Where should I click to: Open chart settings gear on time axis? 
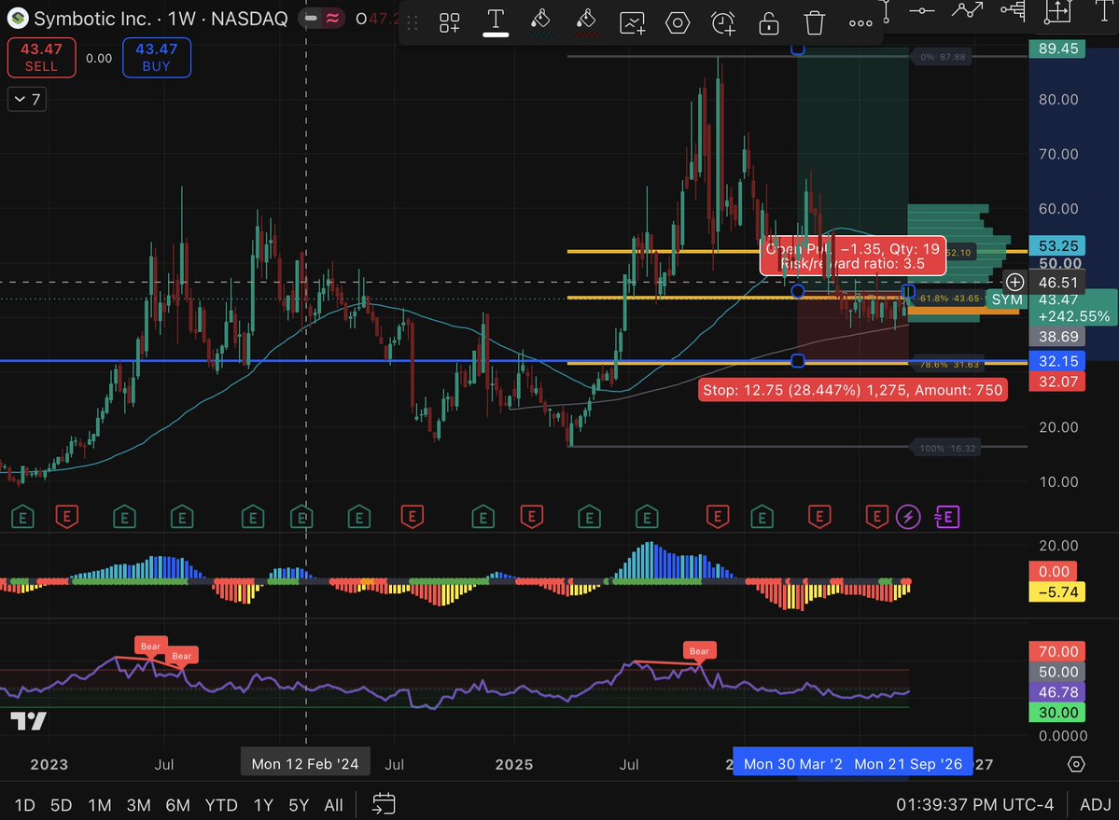[x=1076, y=764]
